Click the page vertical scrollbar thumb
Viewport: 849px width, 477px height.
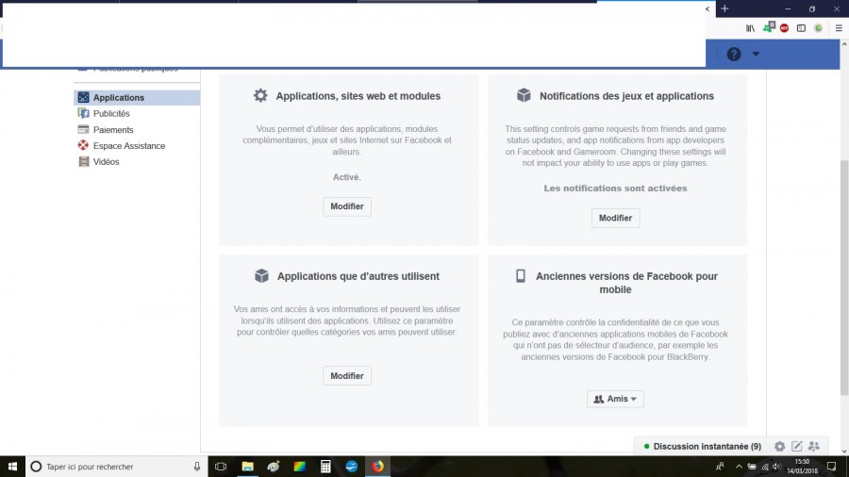coord(844,277)
